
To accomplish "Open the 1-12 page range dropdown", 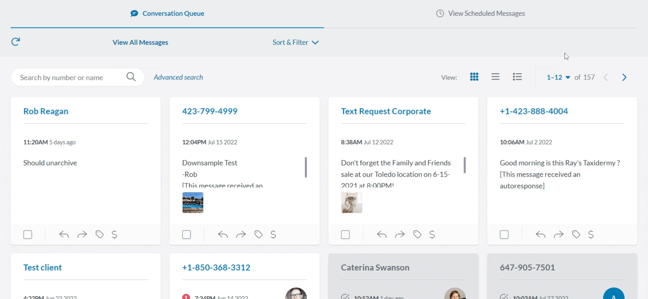I will pyautogui.click(x=558, y=77).
